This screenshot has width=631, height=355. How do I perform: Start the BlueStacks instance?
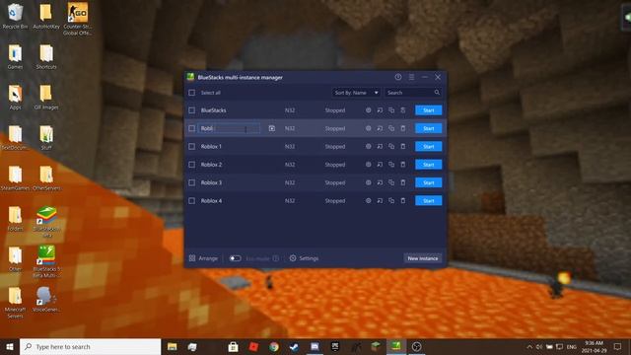tap(428, 110)
